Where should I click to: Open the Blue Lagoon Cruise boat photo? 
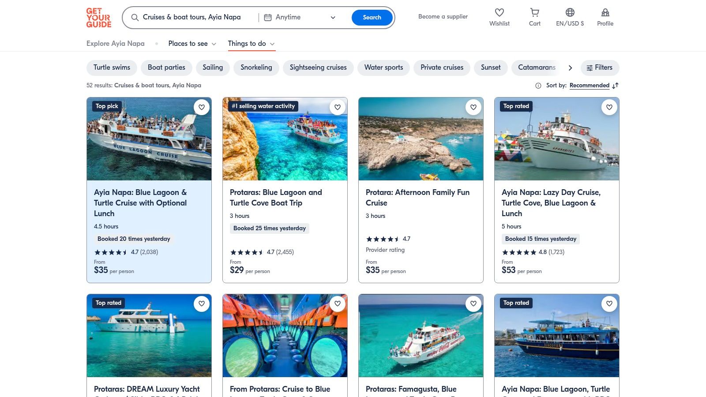[149, 139]
